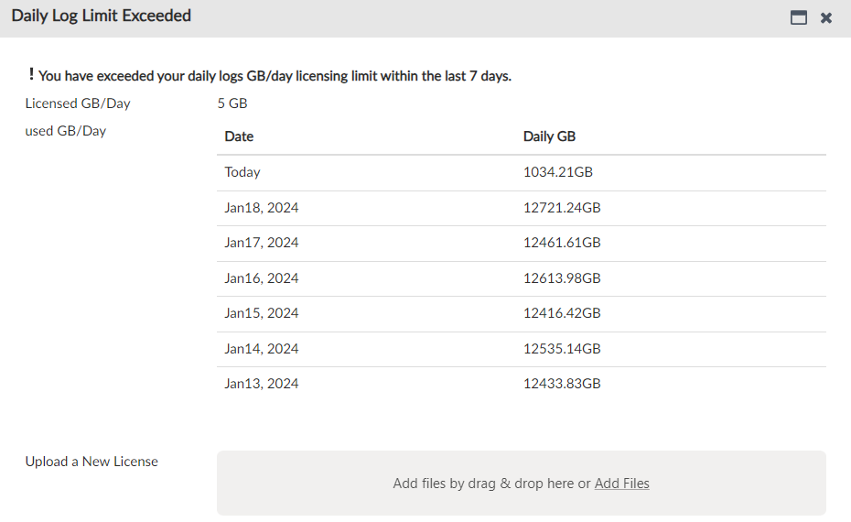
Task: Click the Daily GB column header
Action: pyautogui.click(x=549, y=136)
